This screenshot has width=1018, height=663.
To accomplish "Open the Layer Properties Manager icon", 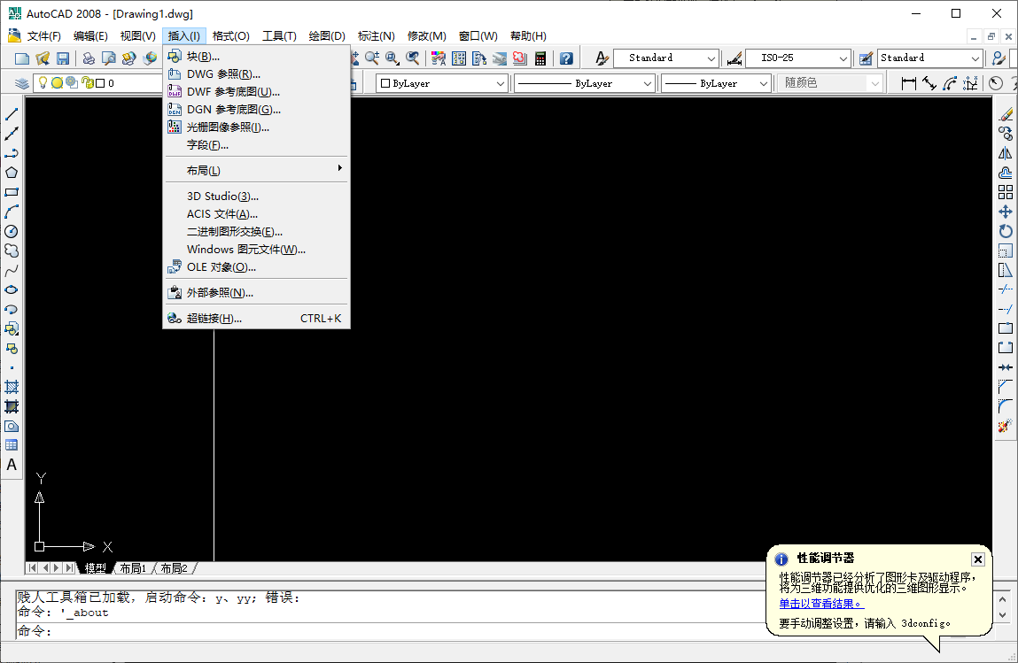I will pyautogui.click(x=21, y=83).
